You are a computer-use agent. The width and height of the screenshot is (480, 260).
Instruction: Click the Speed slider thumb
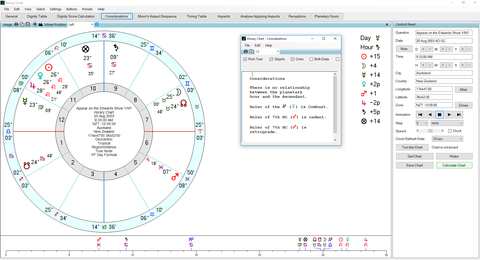click(x=430, y=131)
